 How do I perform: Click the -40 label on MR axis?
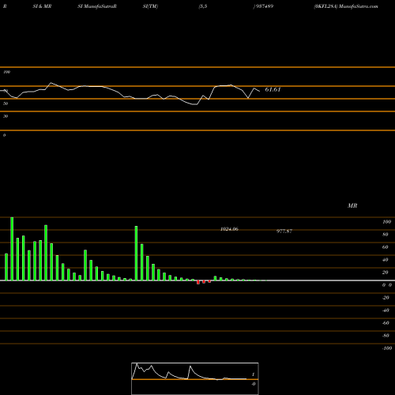tap(386, 310)
